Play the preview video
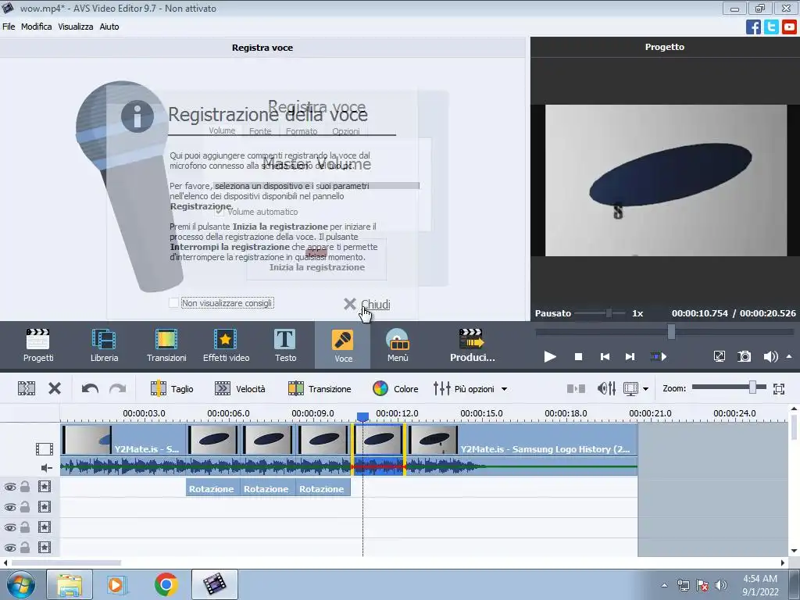This screenshot has height=600, width=800. click(550, 356)
